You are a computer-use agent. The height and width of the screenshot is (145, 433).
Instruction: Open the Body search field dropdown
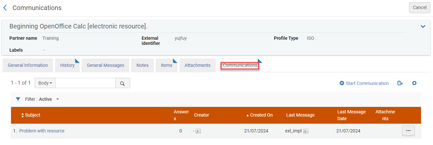pyautogui.click(x=45, y=83)
